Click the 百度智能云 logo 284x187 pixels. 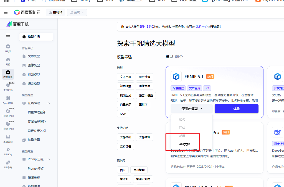[27, 12]
